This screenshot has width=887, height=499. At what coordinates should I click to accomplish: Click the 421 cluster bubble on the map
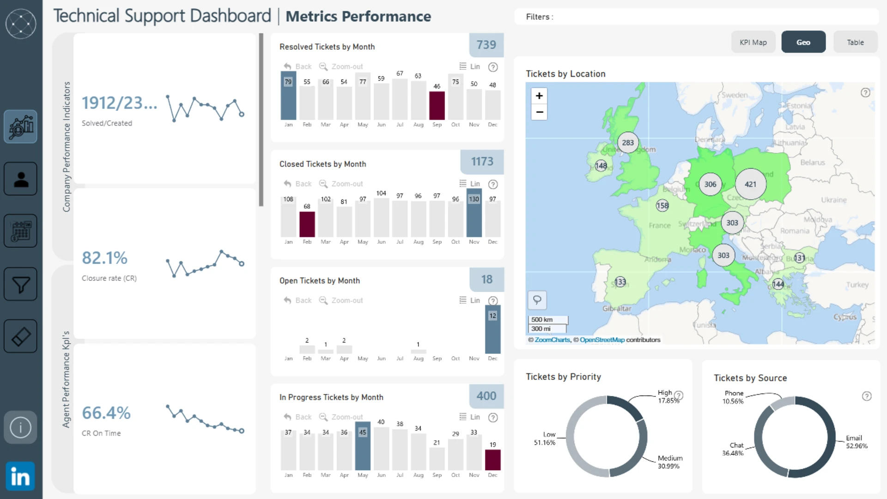click(750, 184)
